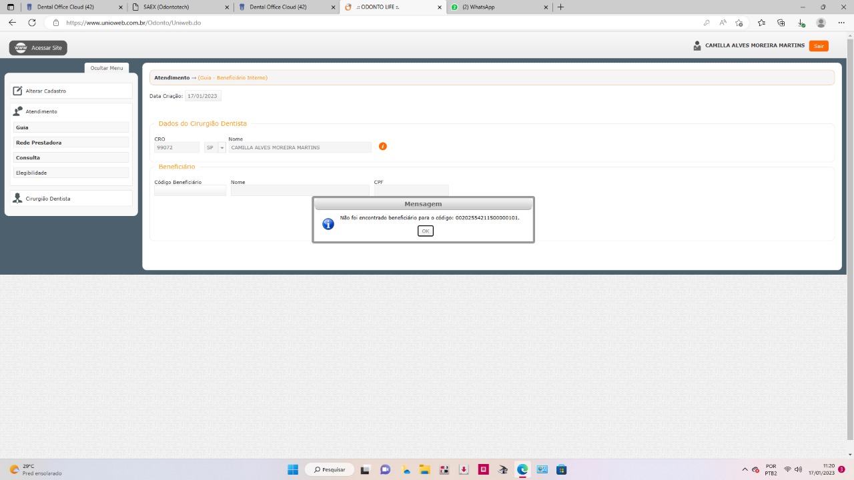This screenshot has width=854, height=480.
Task: Click the CRO field showing 99072
Action: 177,147
